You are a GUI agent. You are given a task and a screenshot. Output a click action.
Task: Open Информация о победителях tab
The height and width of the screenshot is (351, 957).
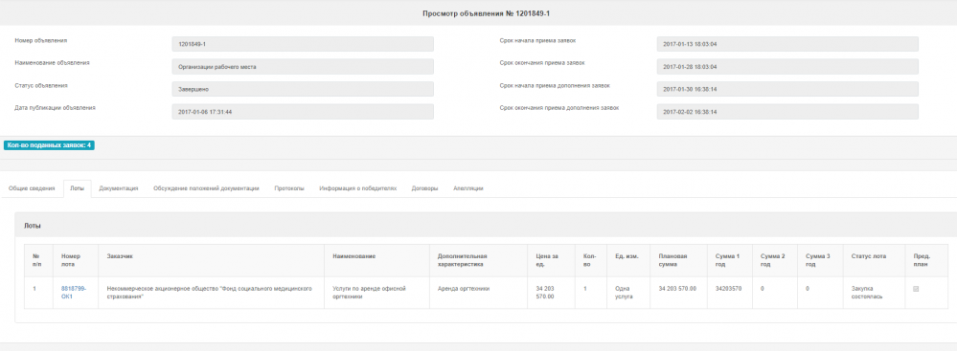coord(357,189)
